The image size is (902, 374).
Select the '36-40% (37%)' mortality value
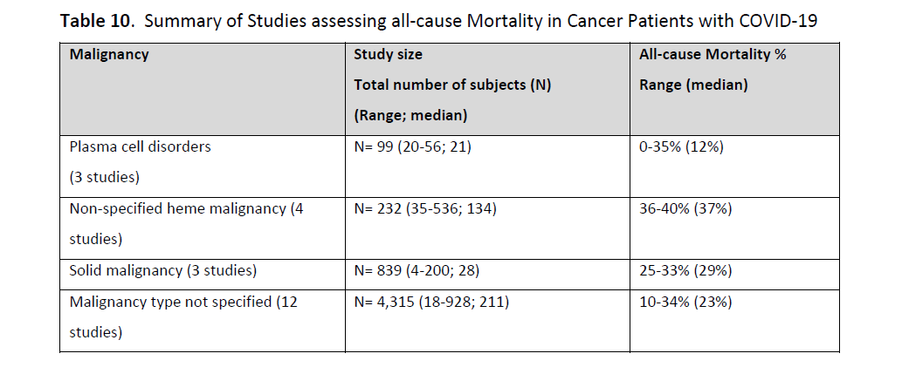(685, 207)
